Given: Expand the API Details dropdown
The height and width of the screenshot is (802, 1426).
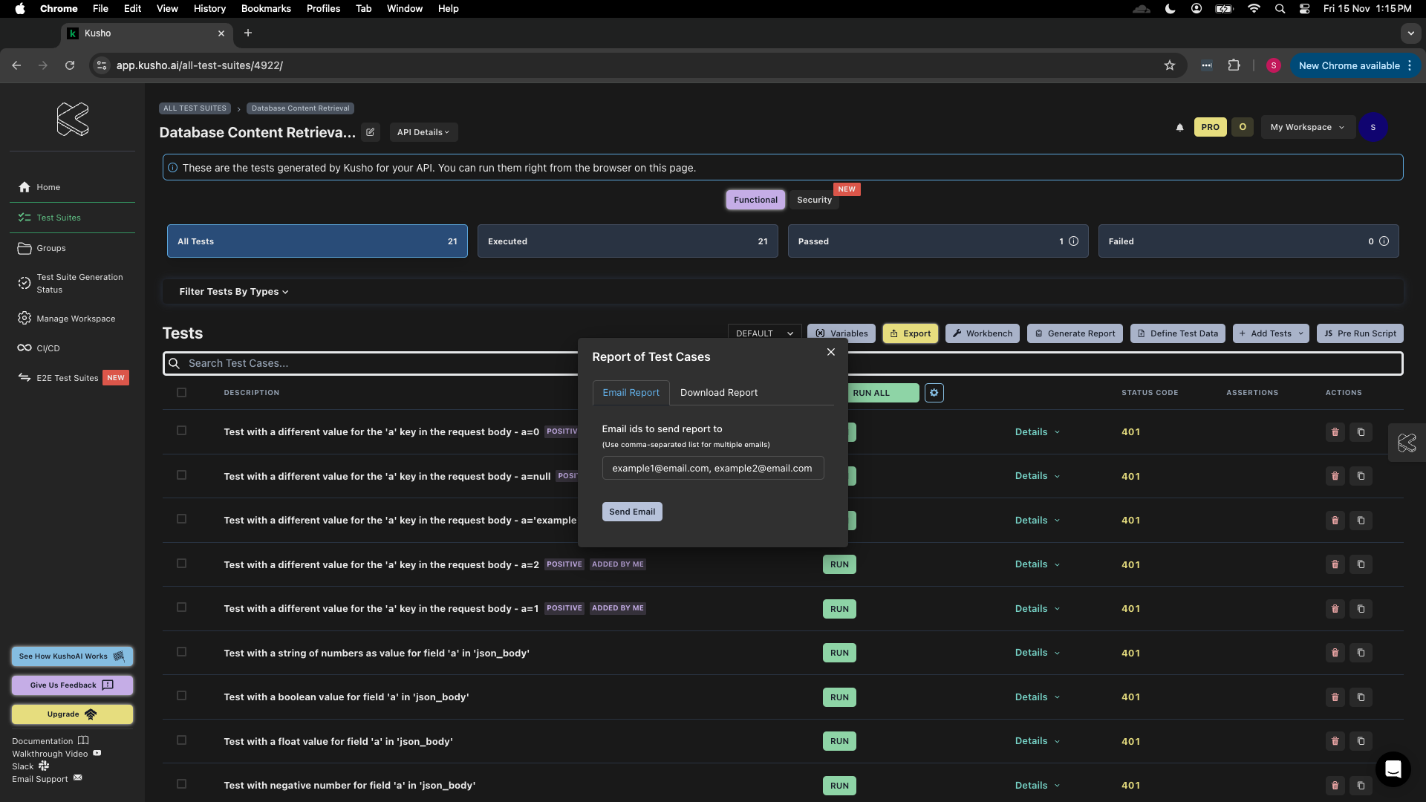Looking at the screenshot, I should click(423, 132).
